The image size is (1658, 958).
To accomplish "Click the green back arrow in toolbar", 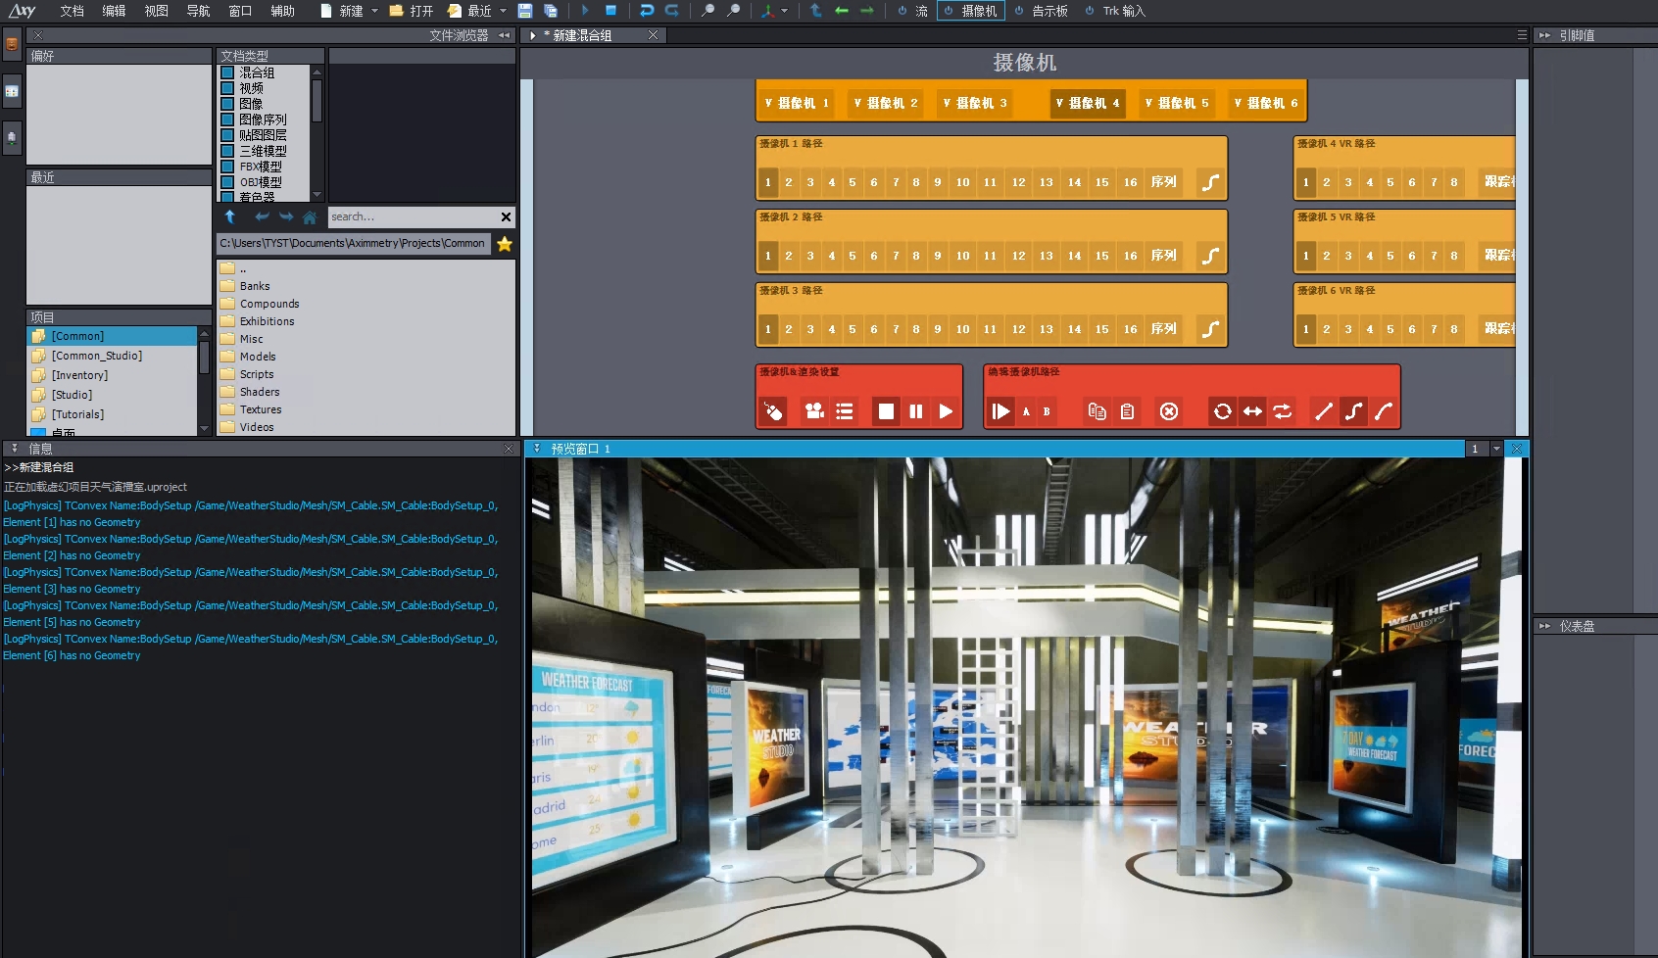I will (x=842, y=11).
